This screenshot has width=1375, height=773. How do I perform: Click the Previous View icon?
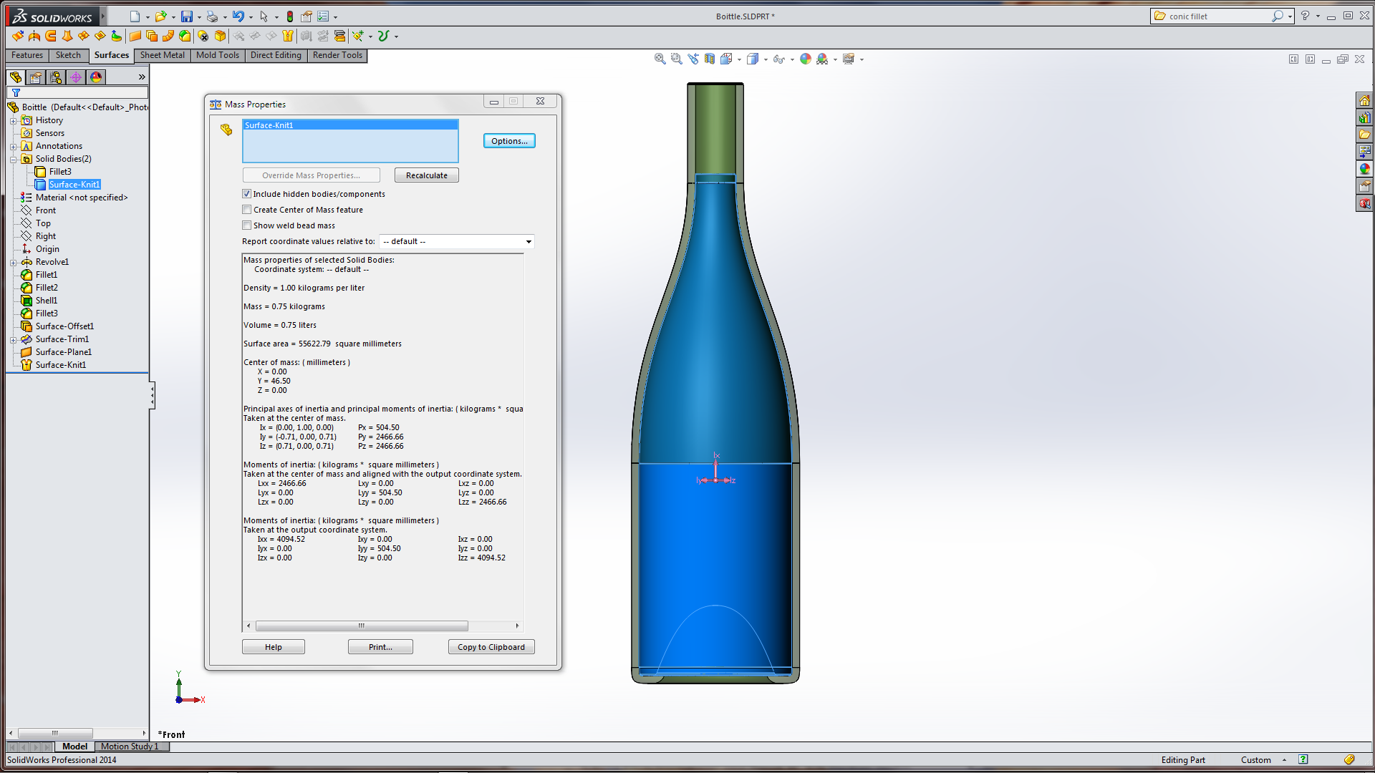(693, 59)
